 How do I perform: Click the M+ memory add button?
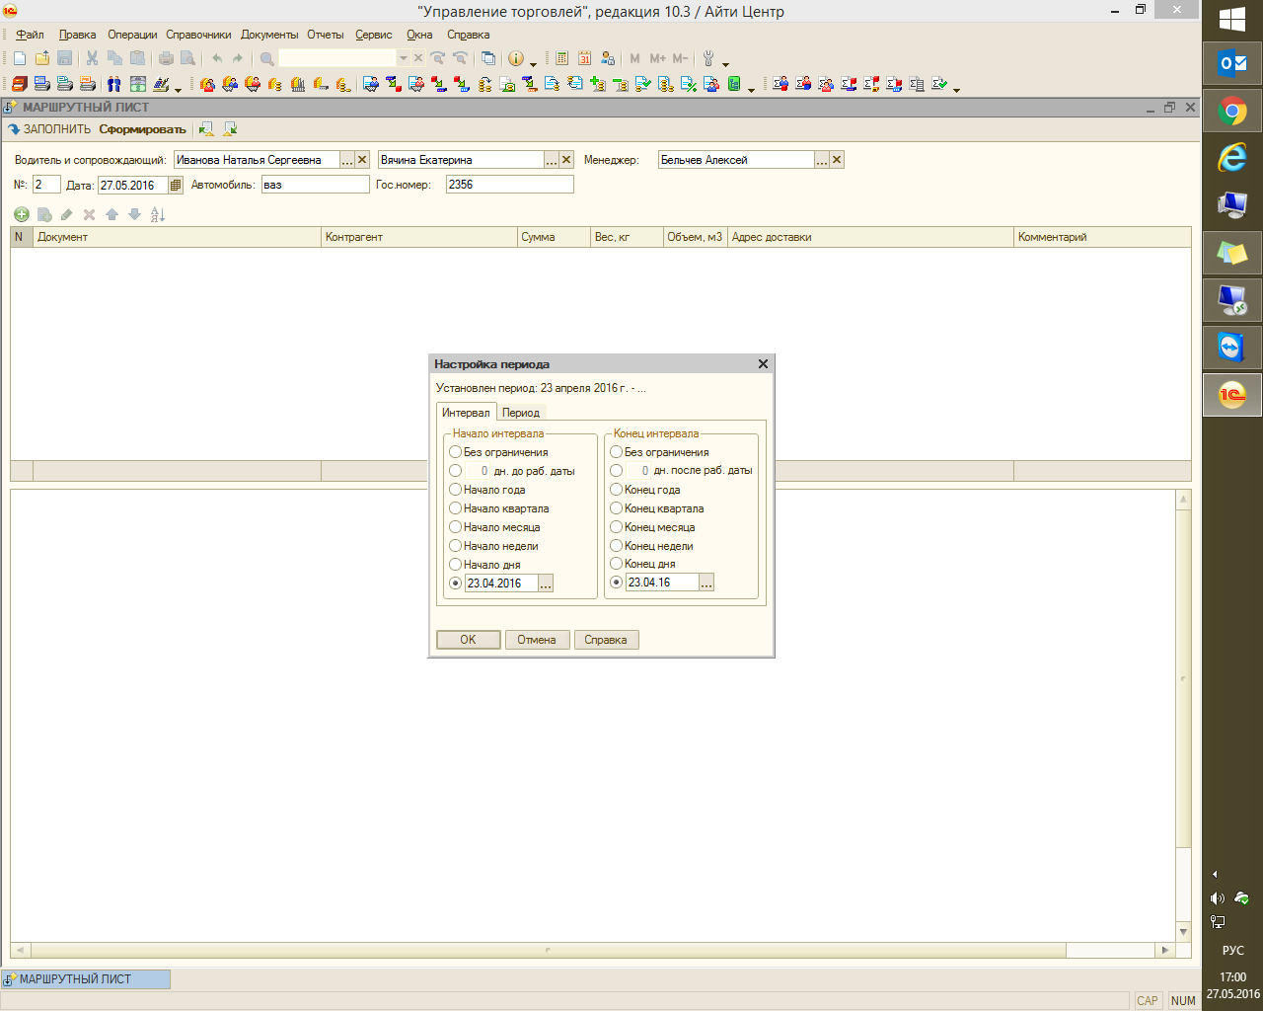(658, 58)
